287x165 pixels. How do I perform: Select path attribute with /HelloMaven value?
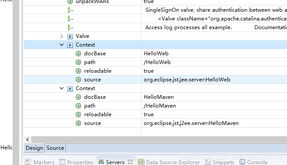click(x=90, y=106)
